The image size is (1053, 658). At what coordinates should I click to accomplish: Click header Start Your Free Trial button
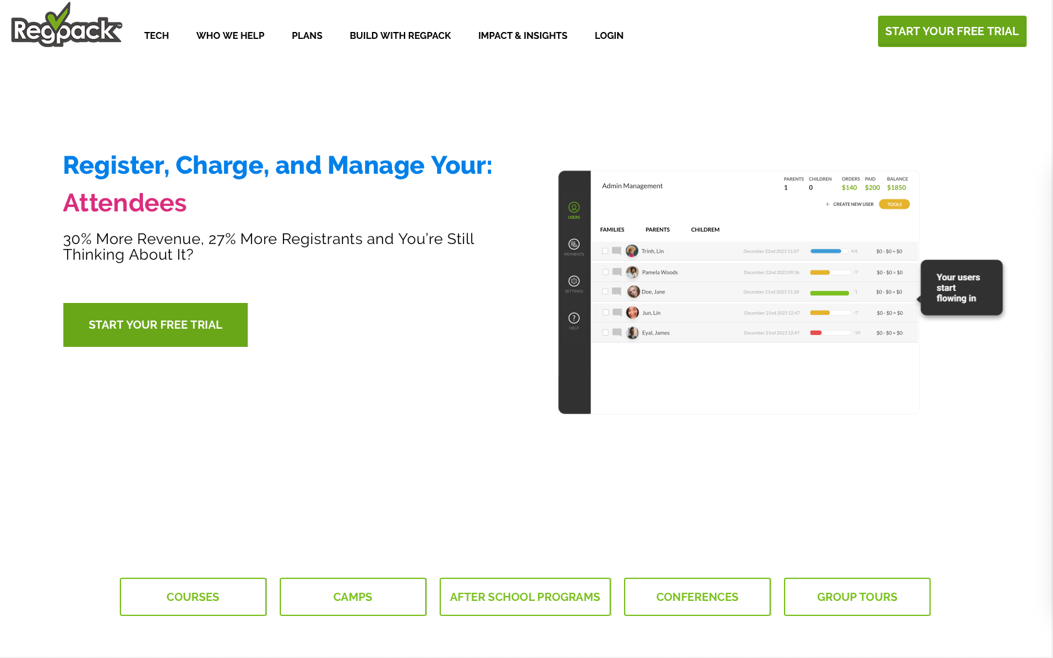point(952,31)
